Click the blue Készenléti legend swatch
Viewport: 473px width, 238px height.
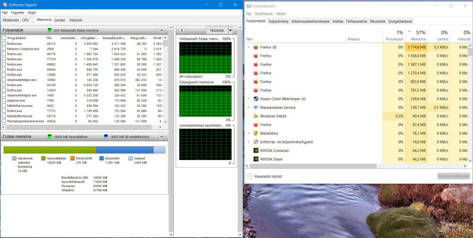[x=102, y=158]
